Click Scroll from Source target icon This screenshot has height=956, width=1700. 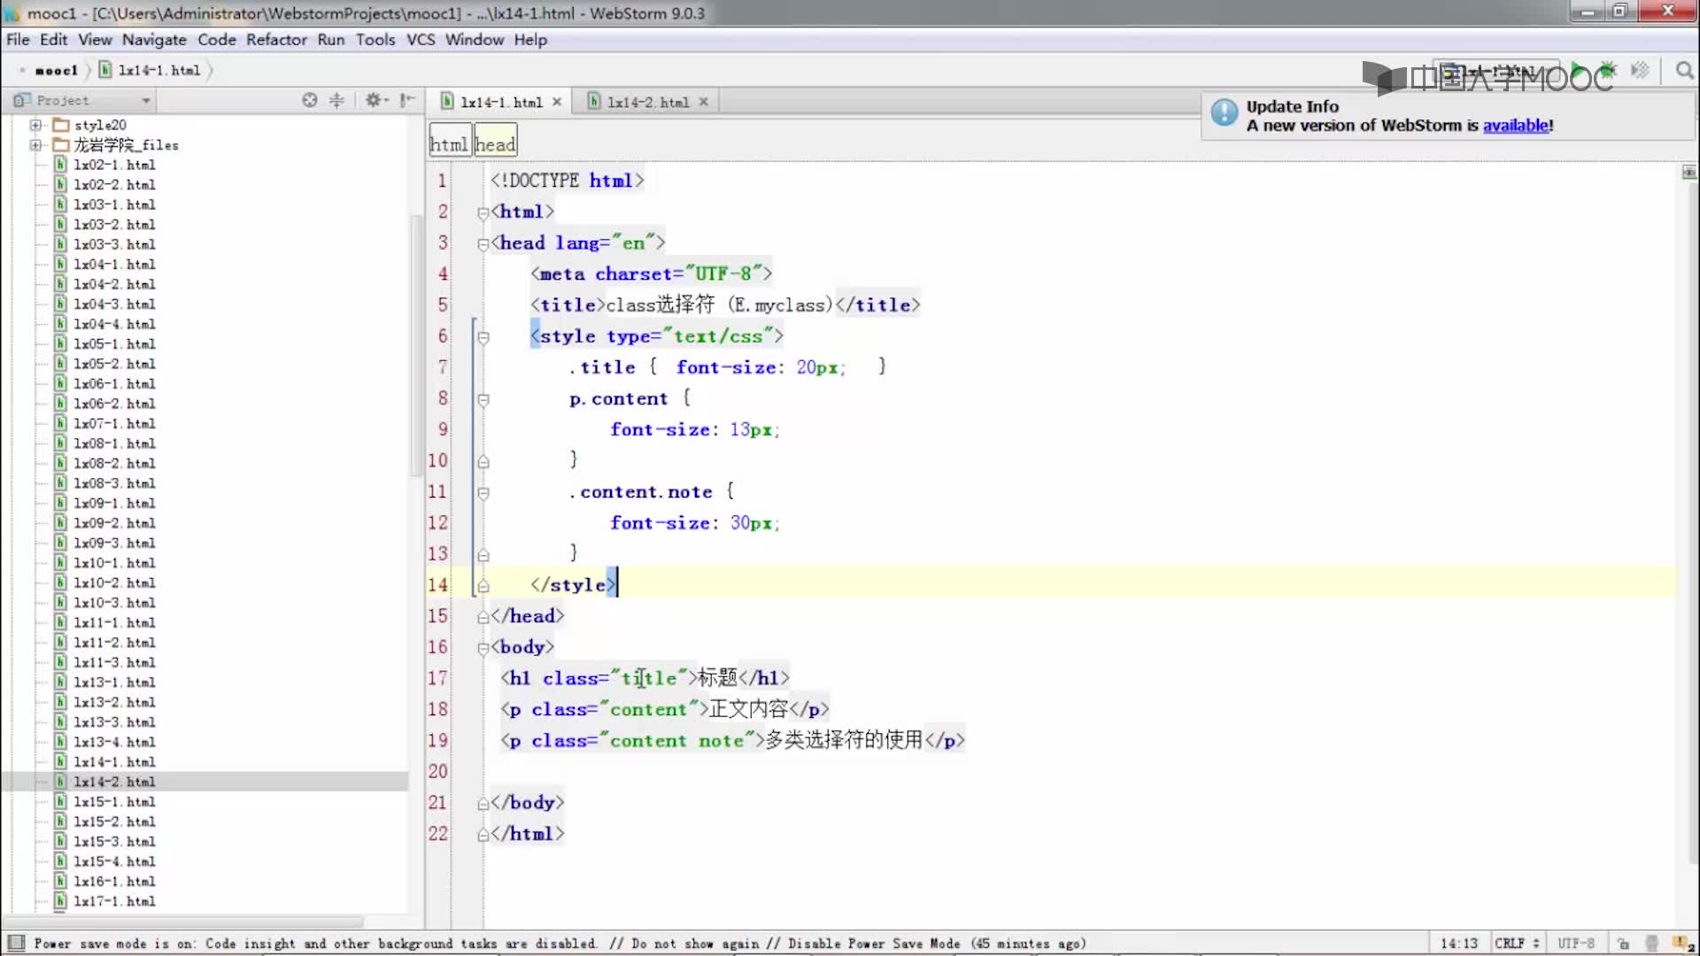(x=309, y=100)
